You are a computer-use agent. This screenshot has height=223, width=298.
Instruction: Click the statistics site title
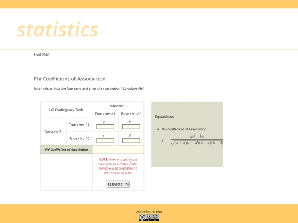point(57,30)
